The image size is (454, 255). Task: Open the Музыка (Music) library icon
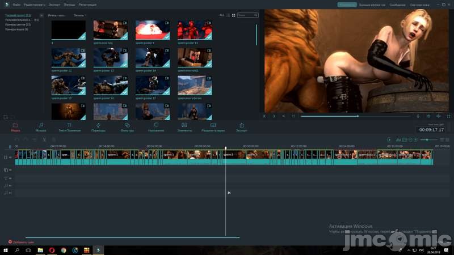(41, 125)
